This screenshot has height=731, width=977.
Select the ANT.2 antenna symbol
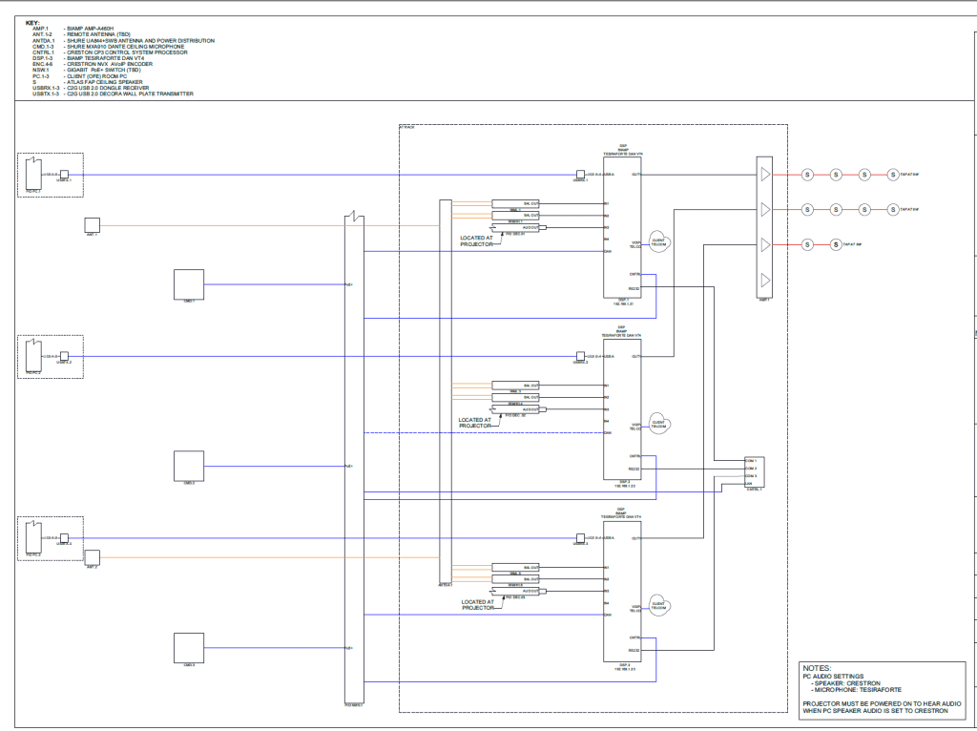(93, 557)
